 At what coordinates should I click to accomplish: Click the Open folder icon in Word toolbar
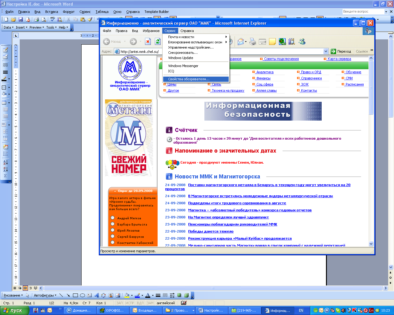(14, 19)
